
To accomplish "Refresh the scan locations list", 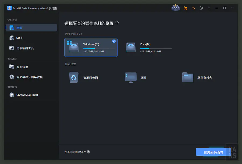I will point(117,23).
